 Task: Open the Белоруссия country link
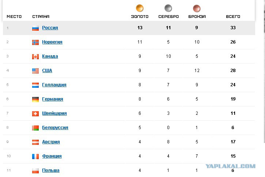coord(55,128)
